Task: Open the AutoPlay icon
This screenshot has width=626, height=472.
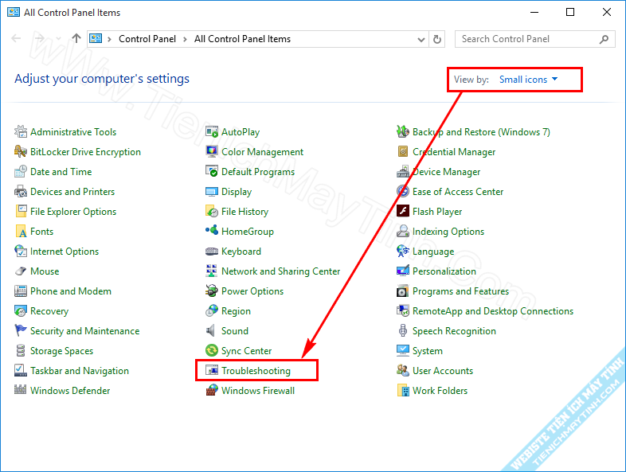Action: [x=212, y=131]
